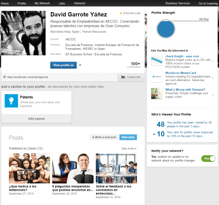Click Write a new post button

tap(104, 137)
